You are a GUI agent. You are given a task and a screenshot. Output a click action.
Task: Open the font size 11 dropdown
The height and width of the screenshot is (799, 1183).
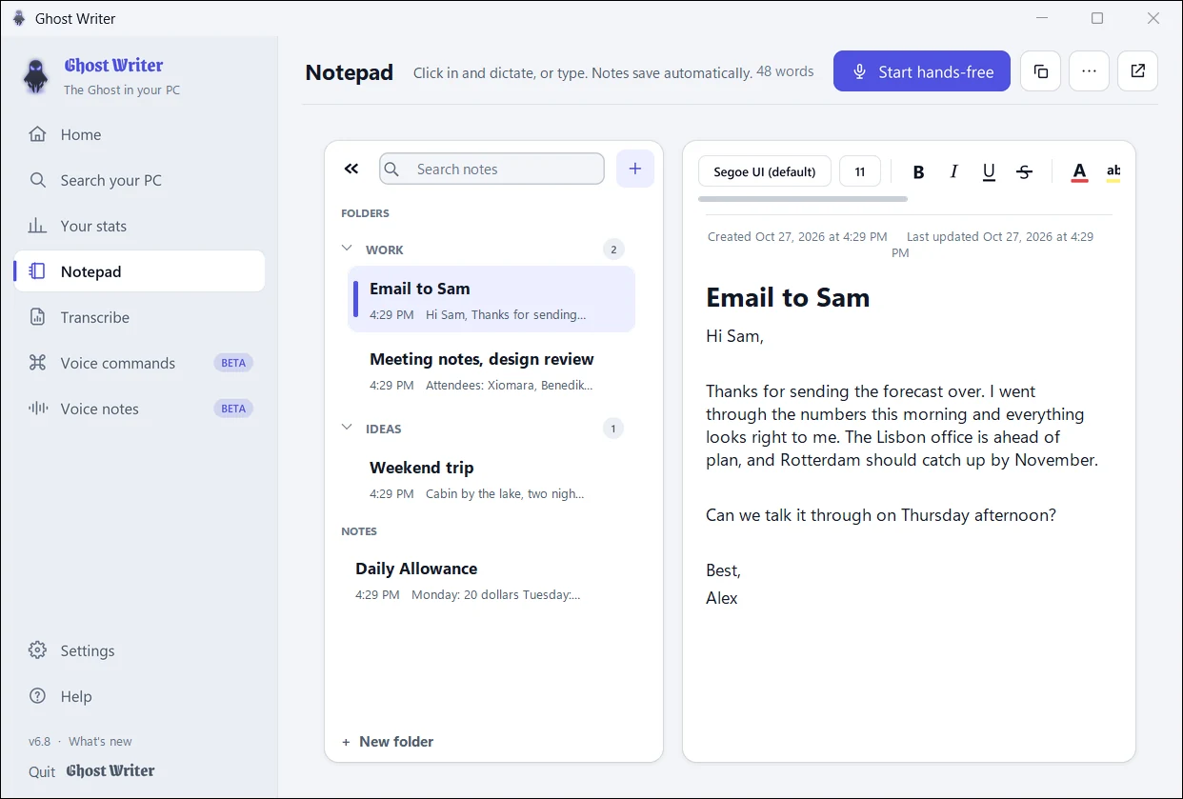[x=860, y=171]
